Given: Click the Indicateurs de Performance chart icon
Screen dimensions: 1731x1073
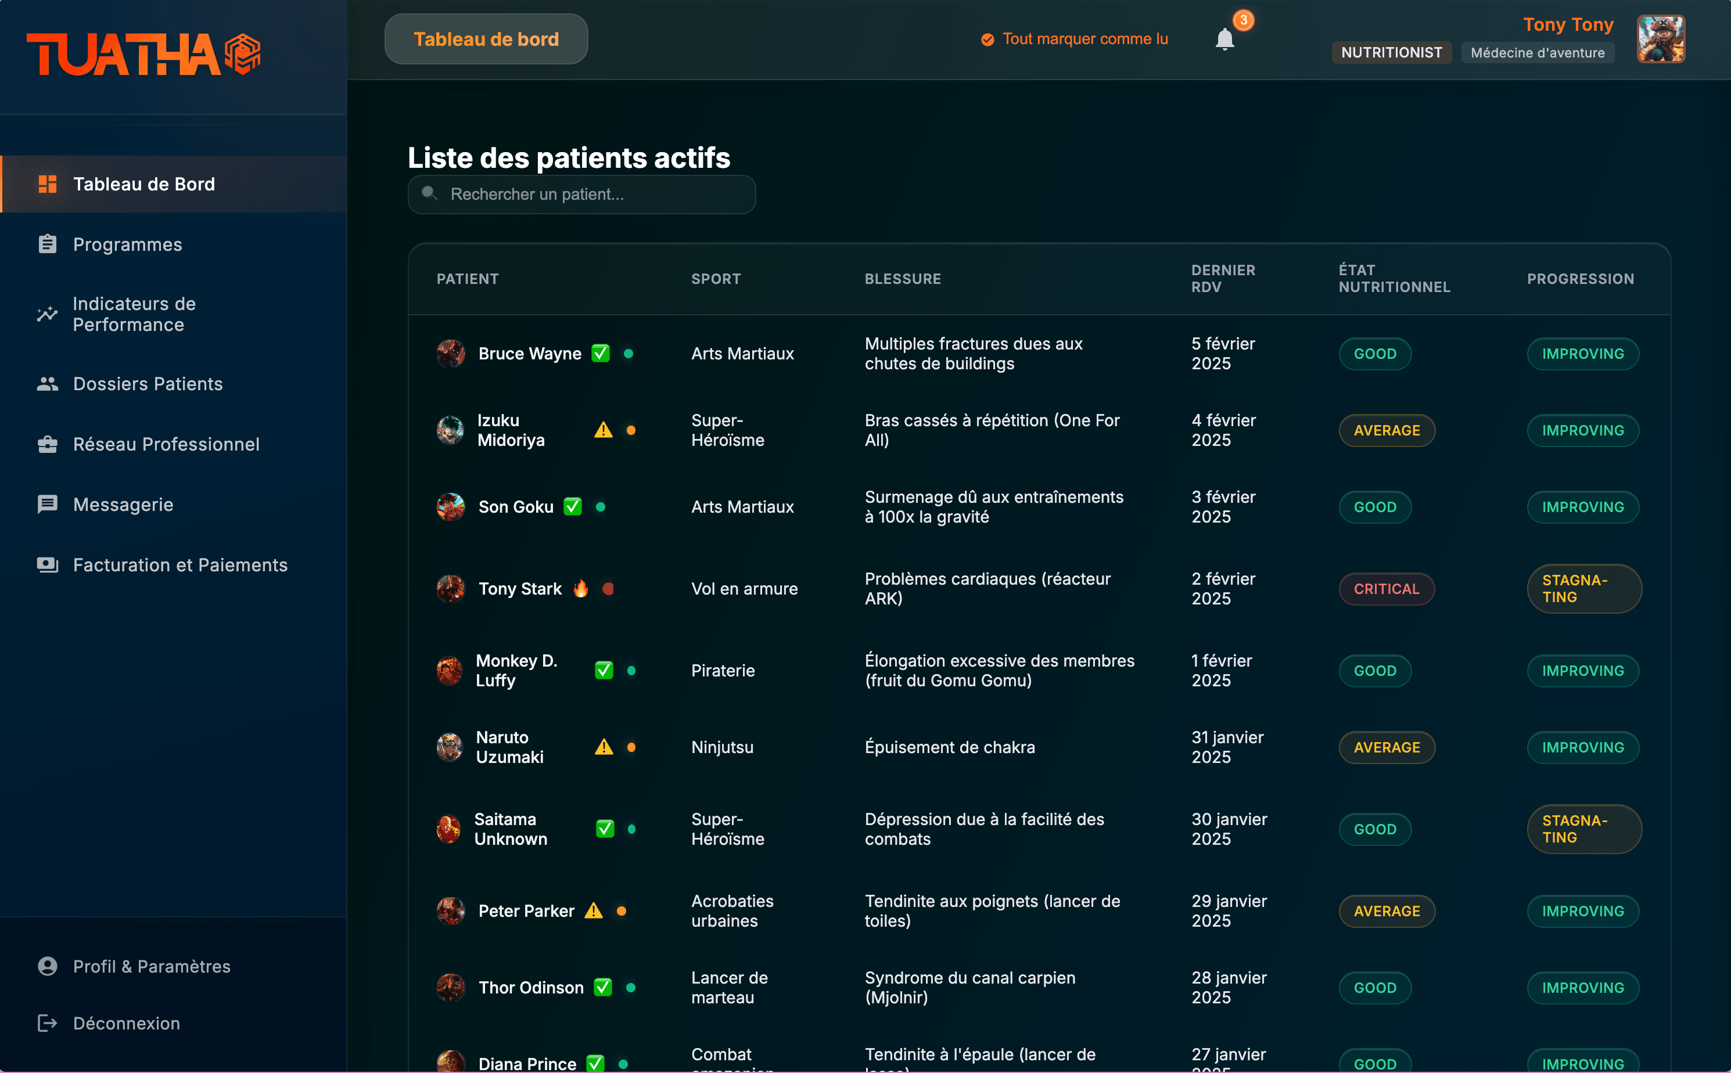Looking at the screenshot, I should tap(48, 314).
